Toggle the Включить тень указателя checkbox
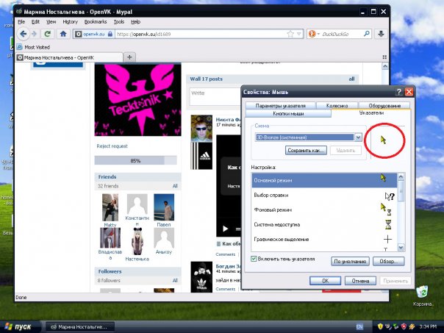444x333 pixels. (x=254, y=259)
